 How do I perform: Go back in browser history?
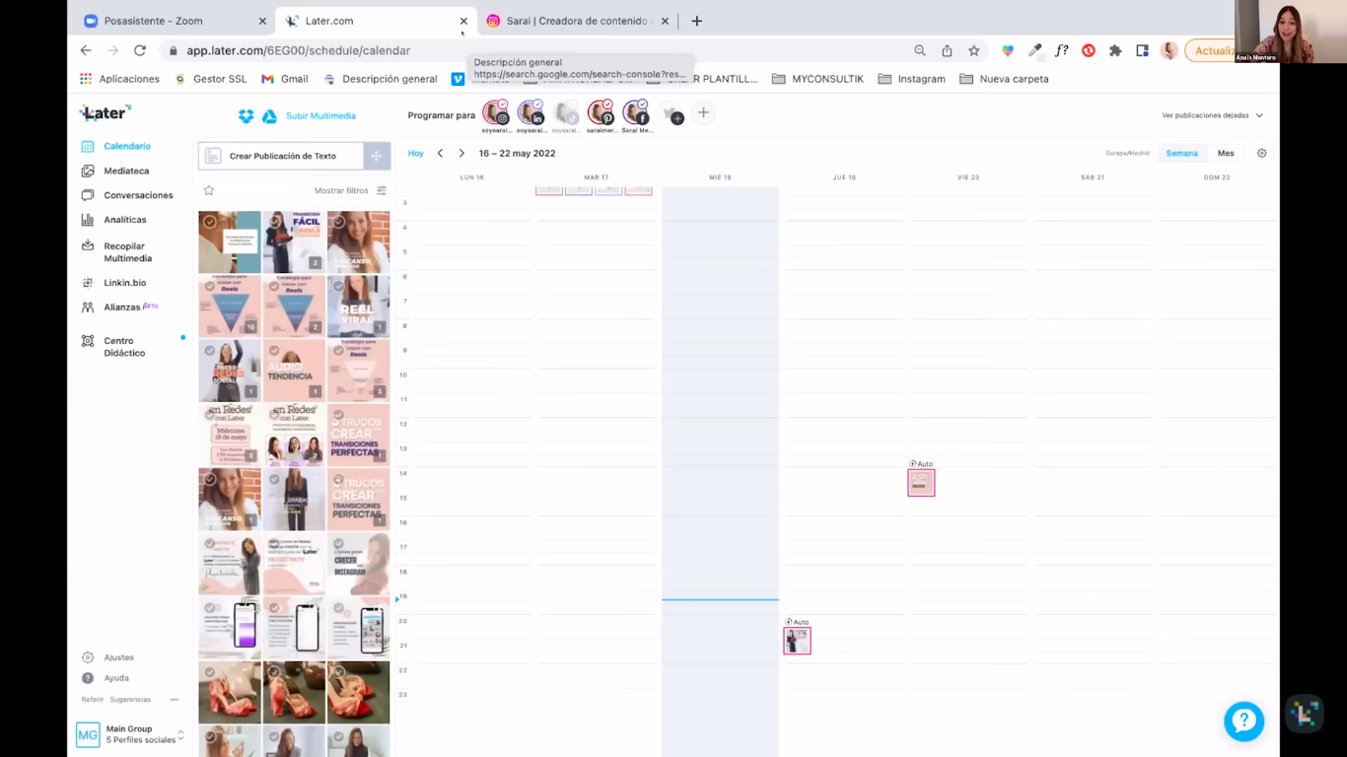click(x=86, y=50)
